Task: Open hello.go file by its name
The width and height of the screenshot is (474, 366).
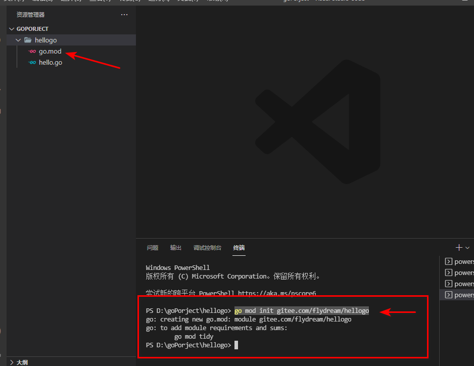Action: coord(51,63)
